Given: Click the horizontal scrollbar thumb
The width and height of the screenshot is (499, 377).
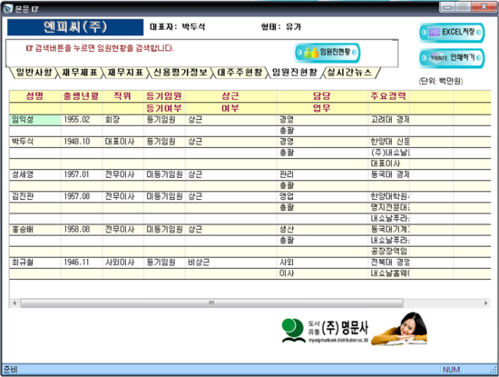Looking at the screenshot, I should [x=211, y=303].
